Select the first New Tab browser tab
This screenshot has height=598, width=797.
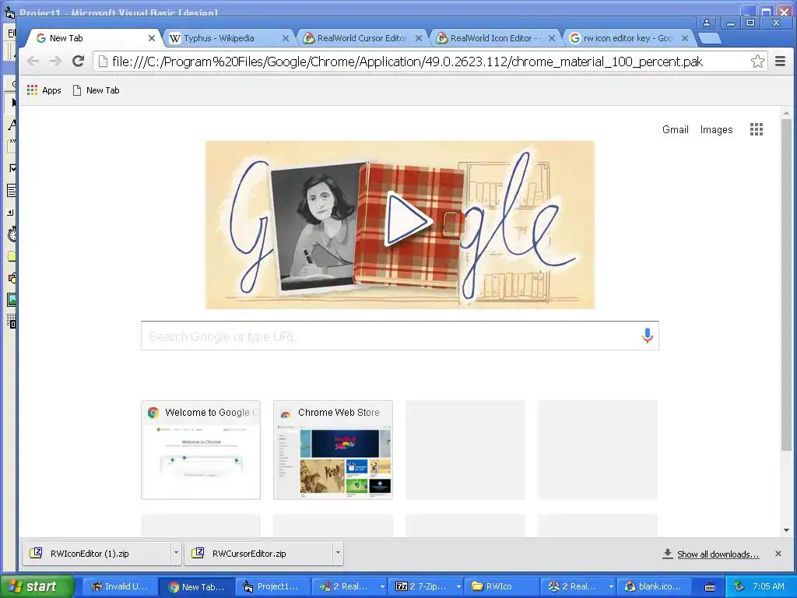pos(93,38)
